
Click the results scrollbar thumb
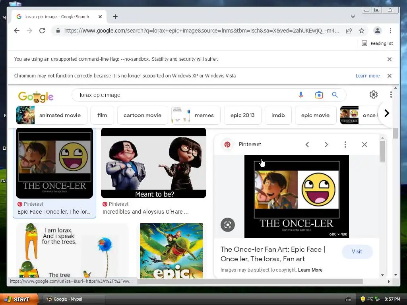[395, 133]
